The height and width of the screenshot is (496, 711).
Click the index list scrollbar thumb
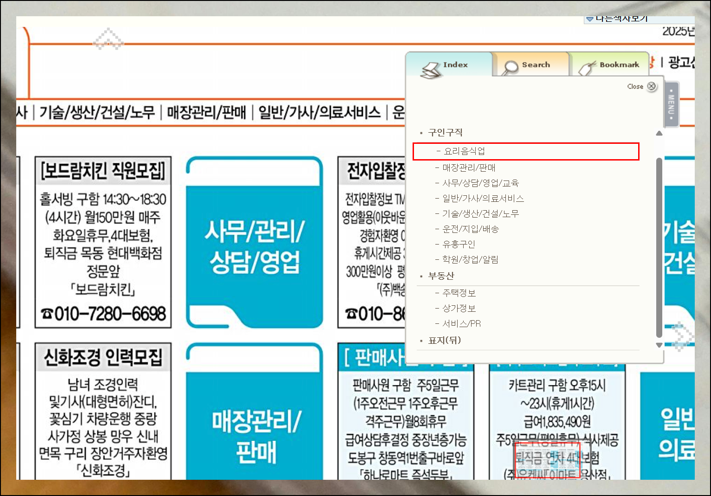click(659, 247)
